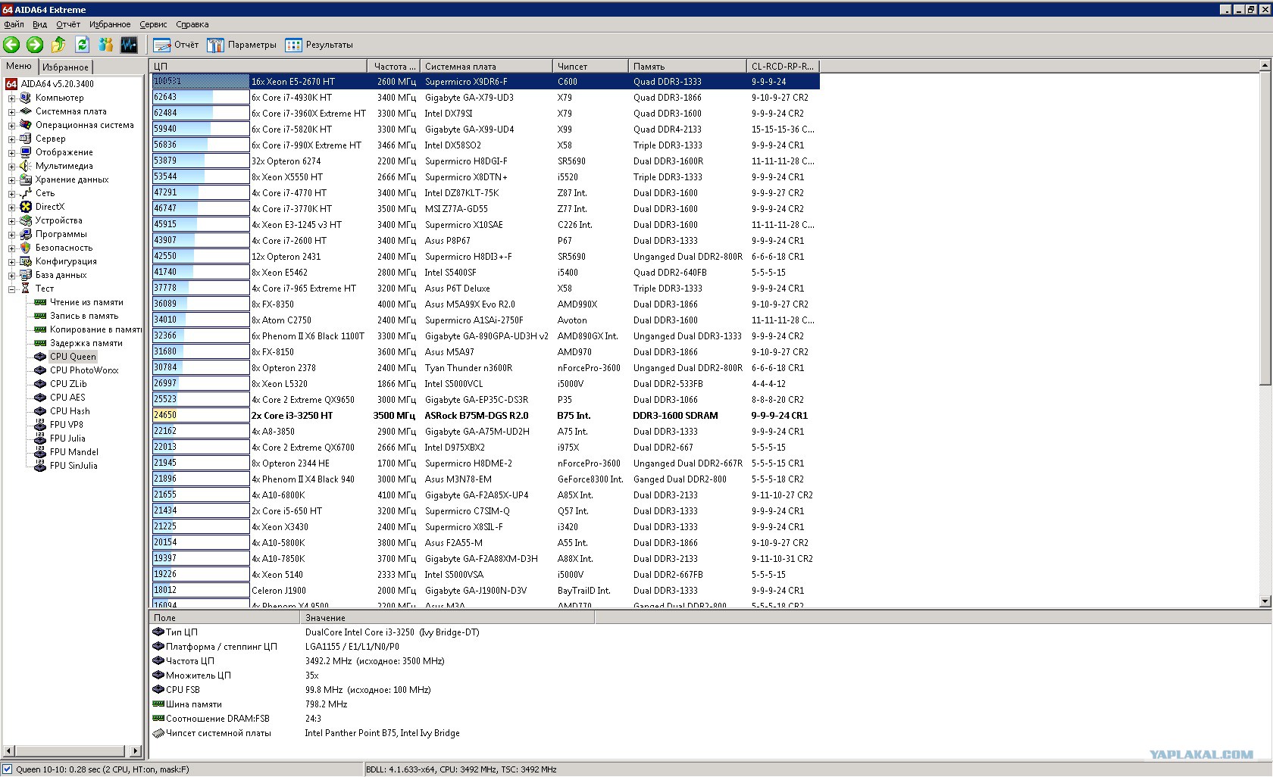
Task: Click the CPU AES chip icon
Action: tap(40, 398)
